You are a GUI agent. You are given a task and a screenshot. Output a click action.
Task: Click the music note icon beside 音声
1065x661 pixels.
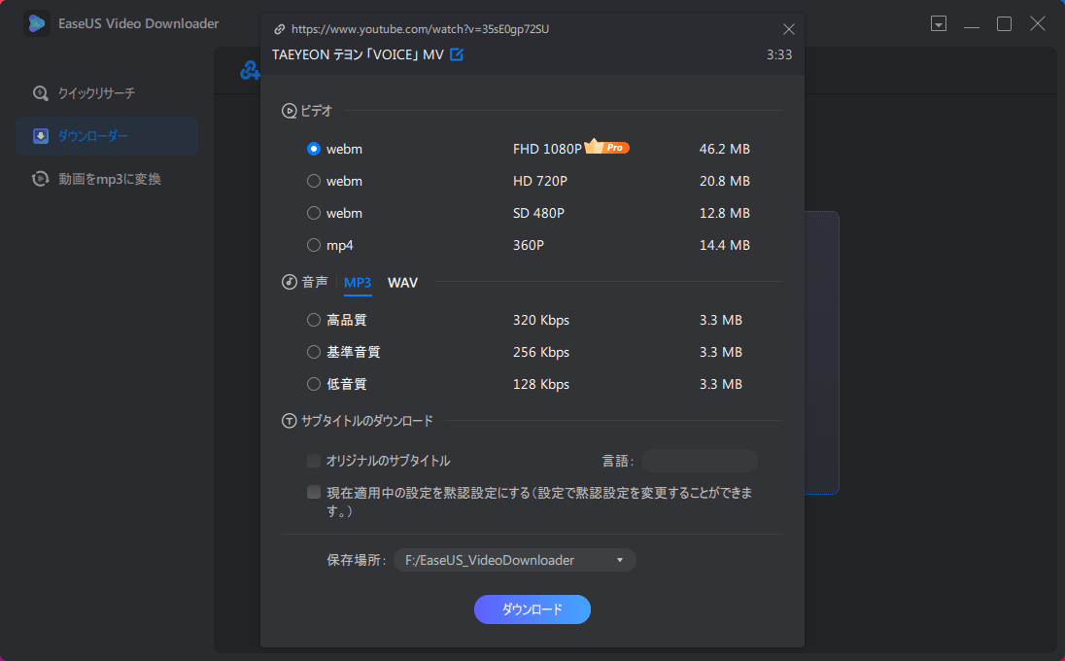289,282
